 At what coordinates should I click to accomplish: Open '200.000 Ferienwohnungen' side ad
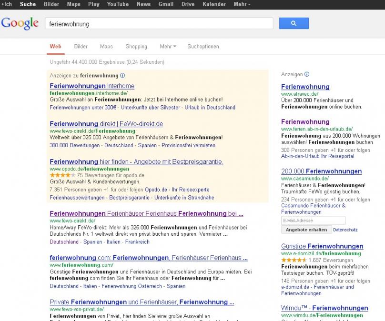pyautogui.click(x=322, y=171)
